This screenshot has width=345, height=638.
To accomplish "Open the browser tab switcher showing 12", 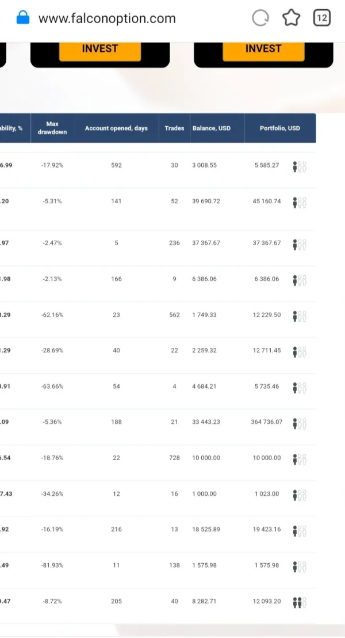I will pos(322,18).
